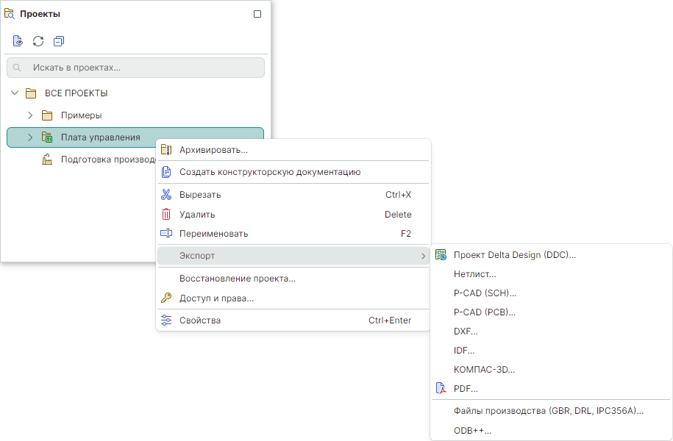The height and width of the screenshot is (441, 673).
Task: Expand the Примеры folder
Action: click(x=30, y=115)
